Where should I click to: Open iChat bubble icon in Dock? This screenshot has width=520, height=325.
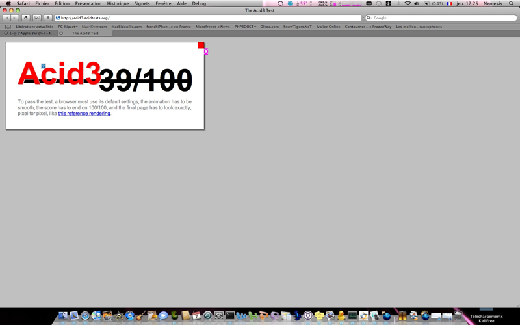click(x=163, y=315)
